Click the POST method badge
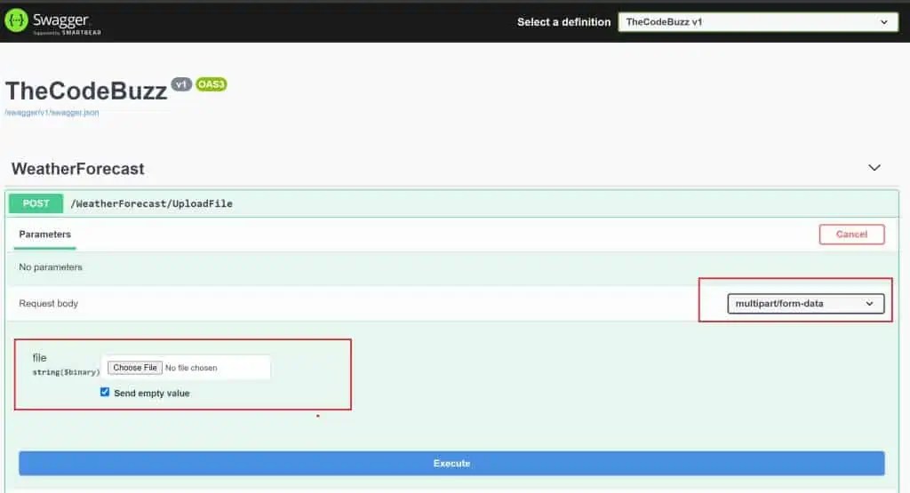Viewport: 910px width, 493px height. click(x=36, y=203)
